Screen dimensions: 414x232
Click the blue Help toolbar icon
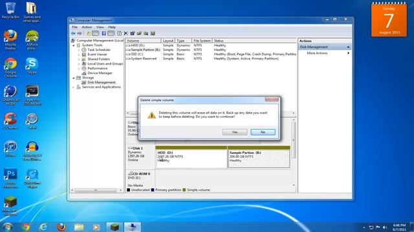103,34
